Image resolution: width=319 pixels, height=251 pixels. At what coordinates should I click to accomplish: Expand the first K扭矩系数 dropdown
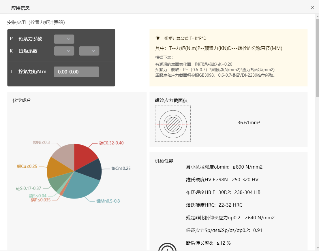point(64,51)
